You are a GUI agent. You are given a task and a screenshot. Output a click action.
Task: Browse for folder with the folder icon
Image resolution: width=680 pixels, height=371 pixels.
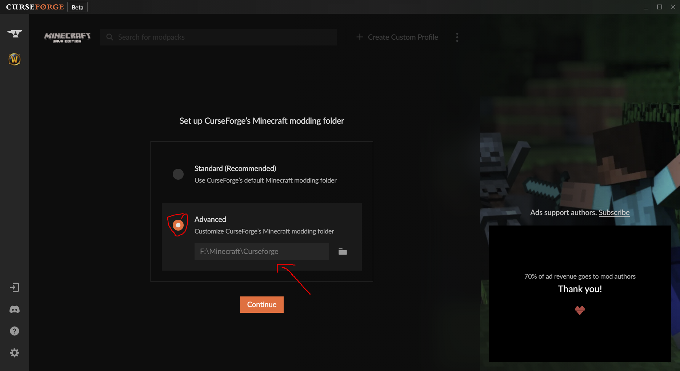click(x=343, y=252)
